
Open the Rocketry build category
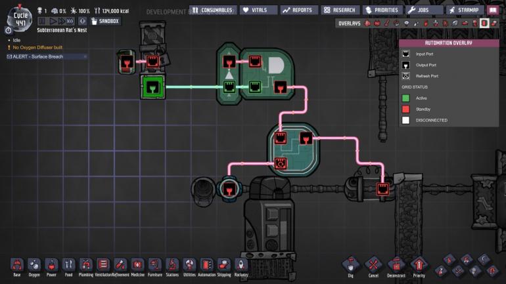click(241, 267)
